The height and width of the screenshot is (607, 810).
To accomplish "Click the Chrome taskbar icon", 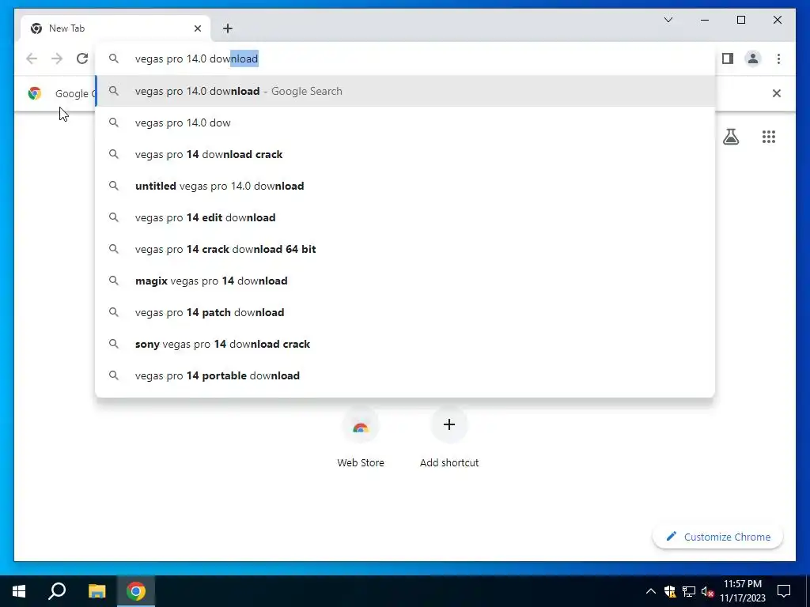I will coord(136,591).
